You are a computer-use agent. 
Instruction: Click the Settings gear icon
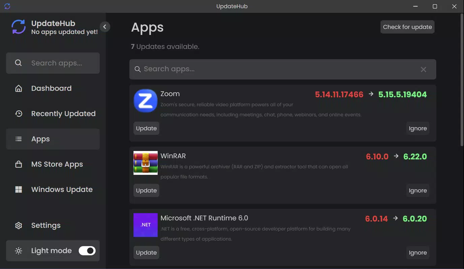tap(19, 225)
